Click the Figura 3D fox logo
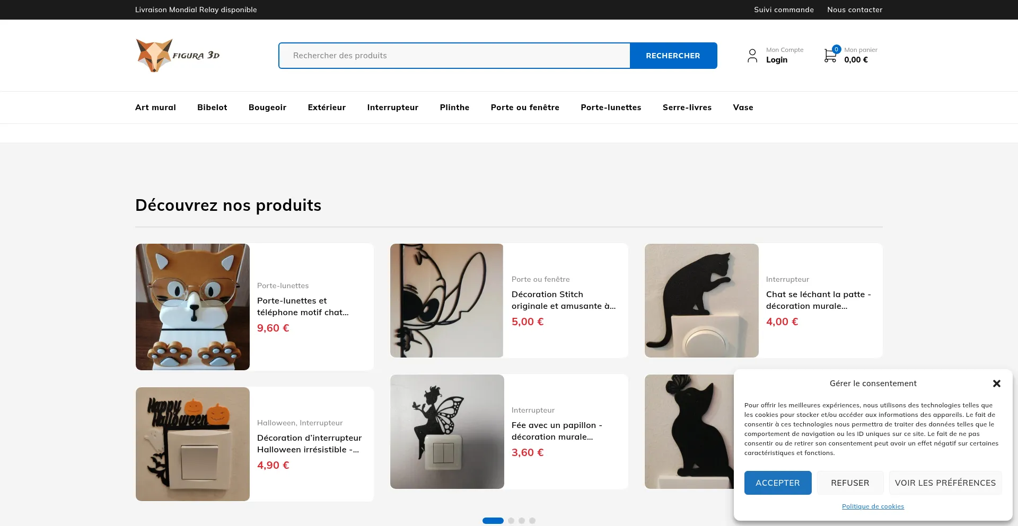 point(177,55)
